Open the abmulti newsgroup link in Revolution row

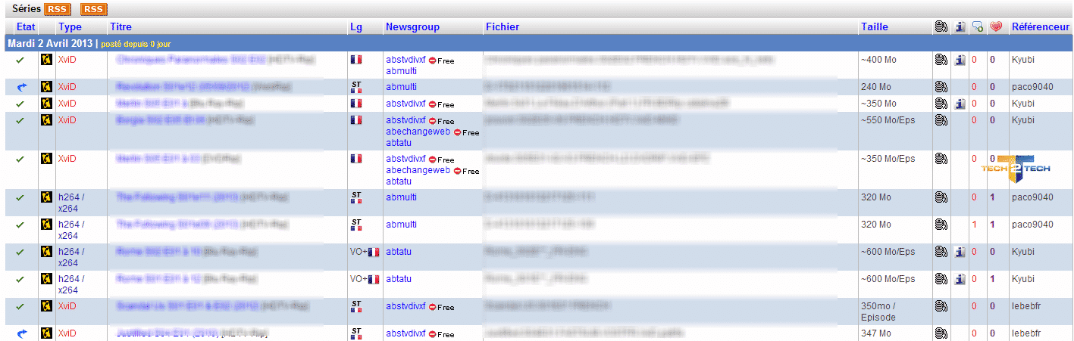pyautogui.click(x=401, y=87)
